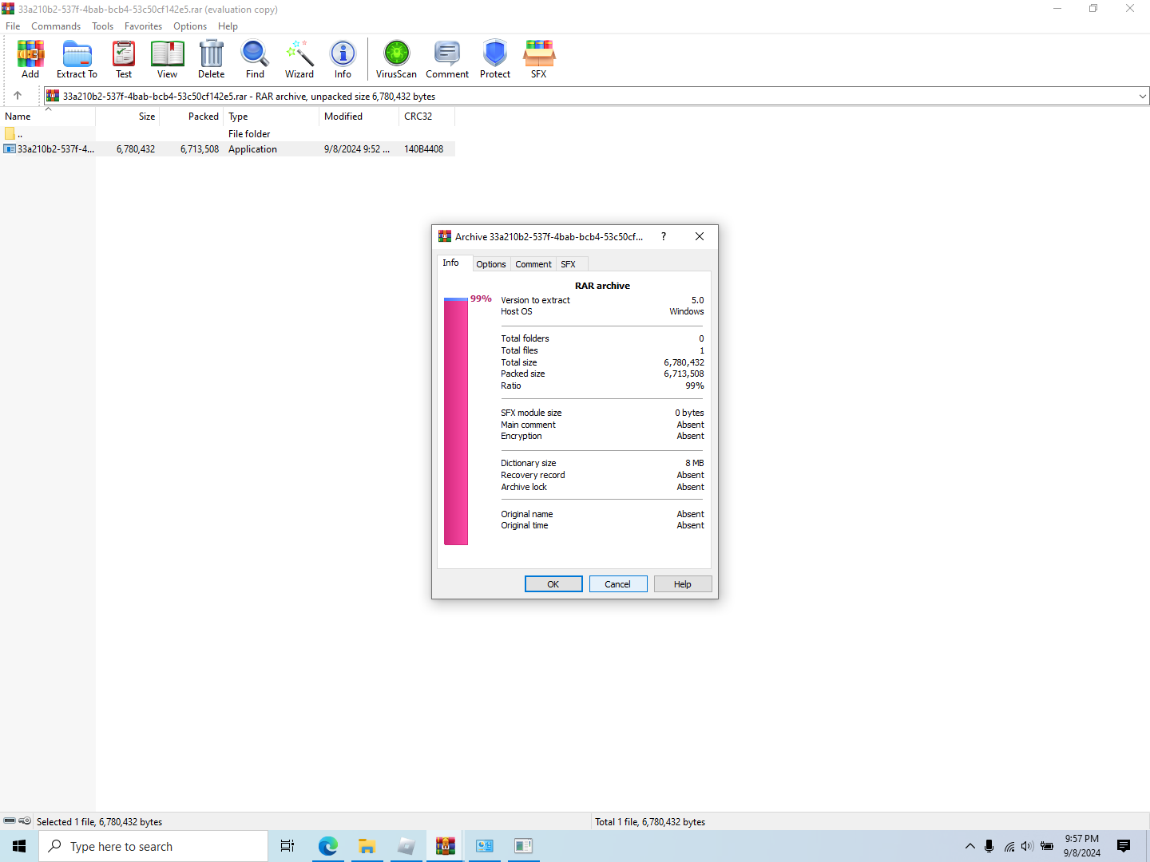The image size is (1150, 862).
Task: Sort file list by Name column
Action: click(48, 117)
